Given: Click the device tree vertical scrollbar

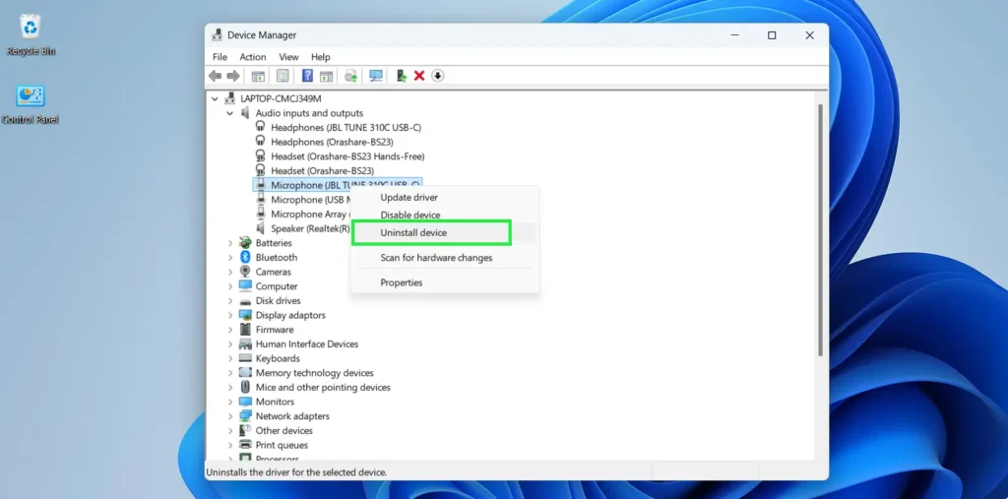Looking at the screenshot, I should coord(820,230).
